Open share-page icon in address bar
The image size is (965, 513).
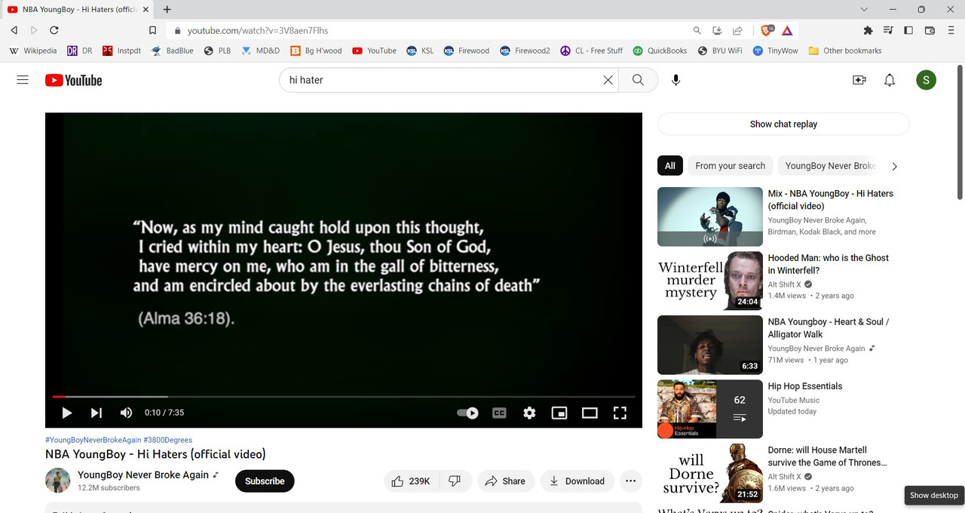point(737,30)
